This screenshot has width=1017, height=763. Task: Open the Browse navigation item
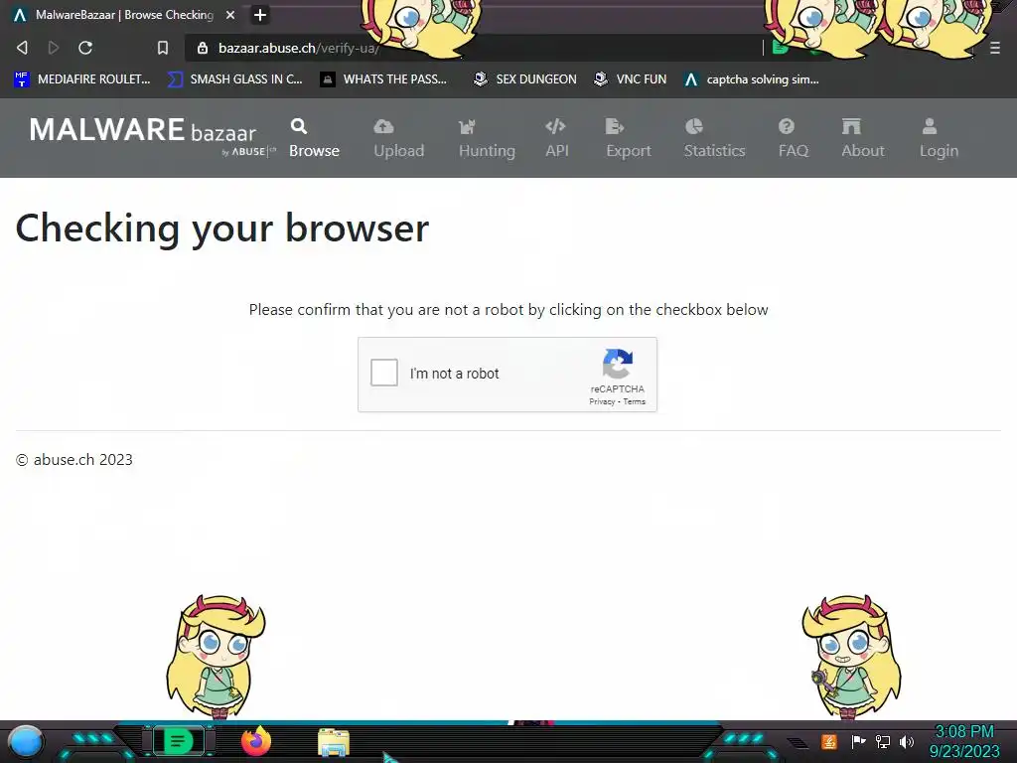tap(314, 138)
